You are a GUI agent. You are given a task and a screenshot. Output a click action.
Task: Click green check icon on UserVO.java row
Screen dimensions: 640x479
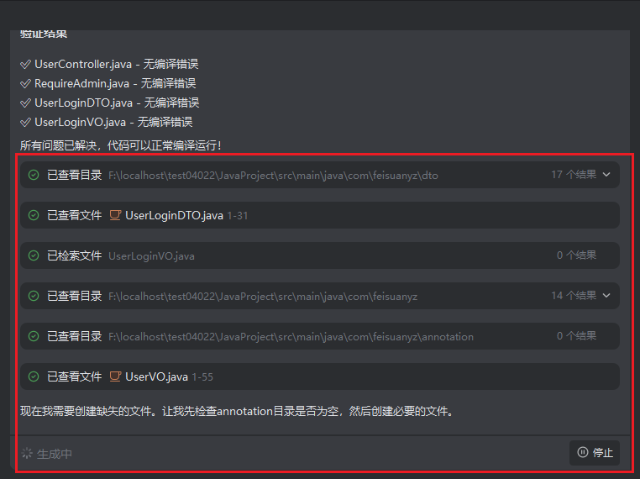(34, 376)
